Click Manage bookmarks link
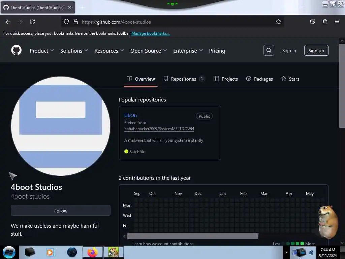Image resolution: width=345 pixels, height=259 pixels. pyautogui.click(x=151, y=33)
